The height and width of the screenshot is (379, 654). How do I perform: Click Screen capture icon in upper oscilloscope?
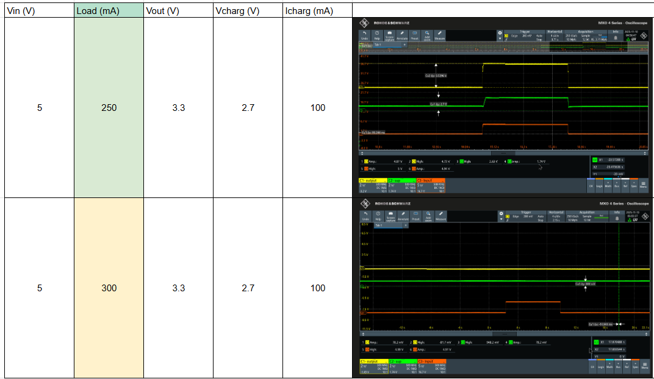[x=390, y=35]
